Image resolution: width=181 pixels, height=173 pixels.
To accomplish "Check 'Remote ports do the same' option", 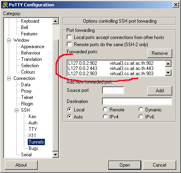I will 69,45.
